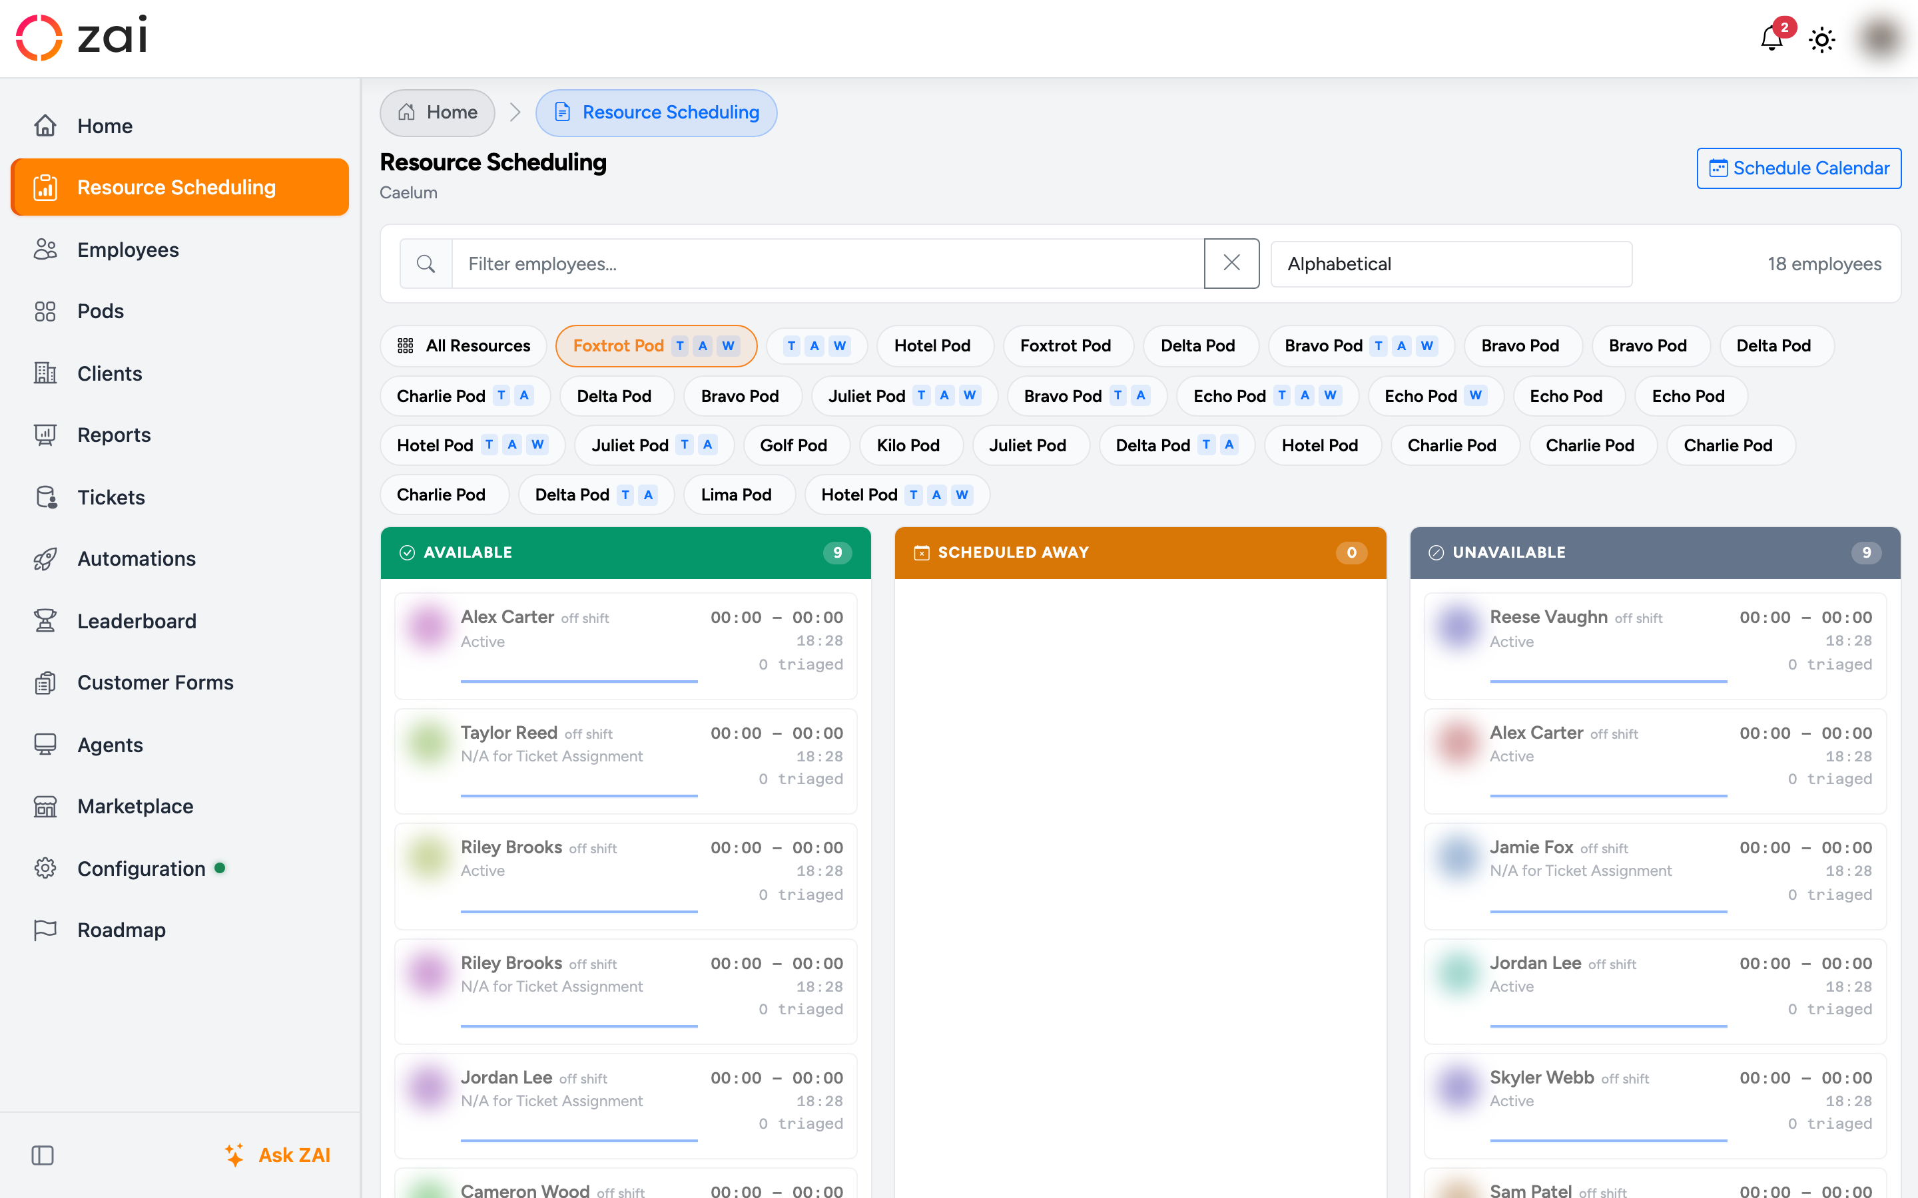Open the Alphabetical sort dropdown

1451,264
